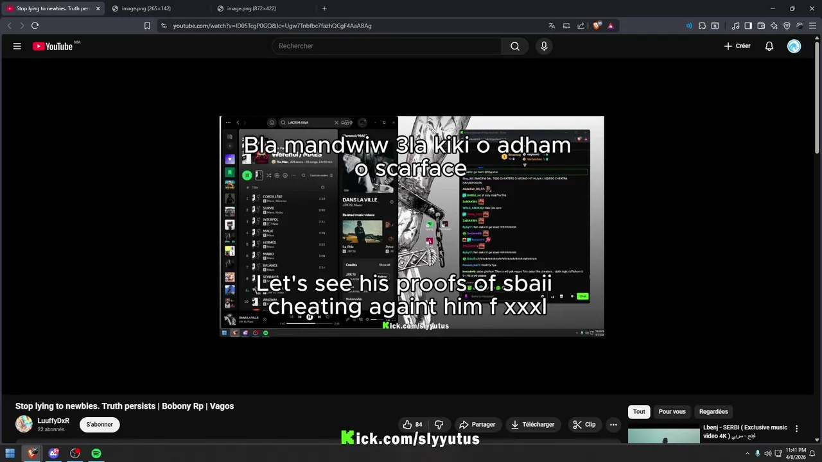Open the share page icon in address bar

tap(581, 26)
